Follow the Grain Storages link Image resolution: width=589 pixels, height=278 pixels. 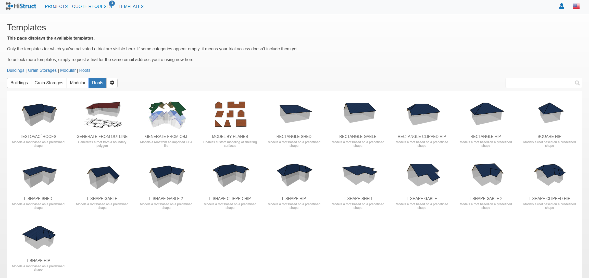[42, 70]
